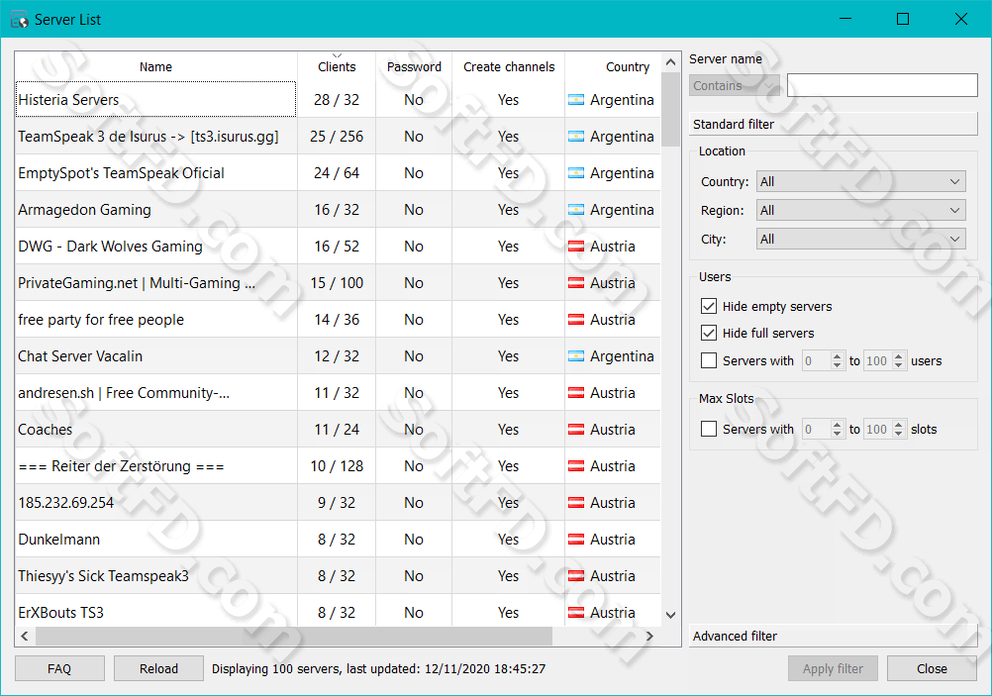The width and height of the screenshot is (992, 696).
Task: Sort by the Name column header
Action: point(155,66)
